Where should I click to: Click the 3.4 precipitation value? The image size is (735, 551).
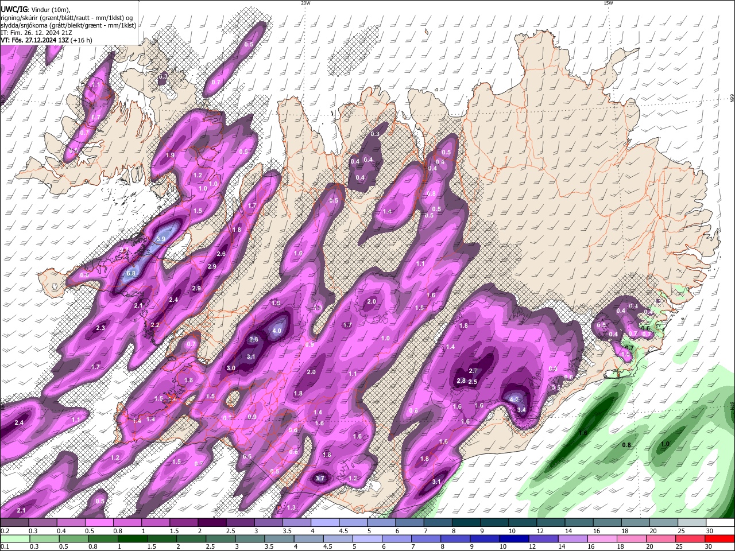pos(521,410)
